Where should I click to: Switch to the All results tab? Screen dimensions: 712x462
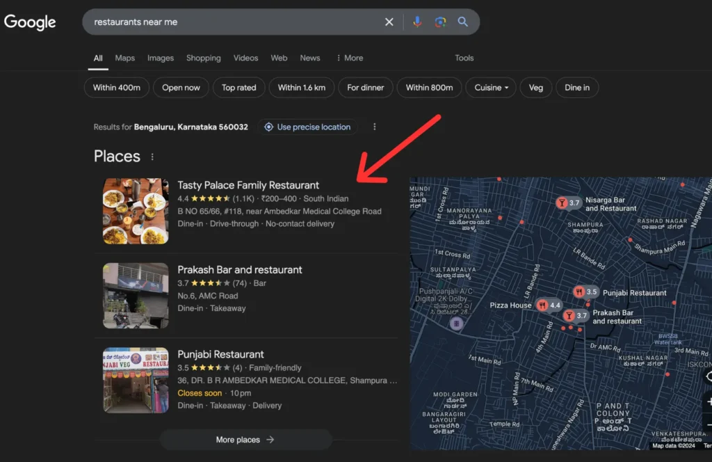[x=98, y=58]
